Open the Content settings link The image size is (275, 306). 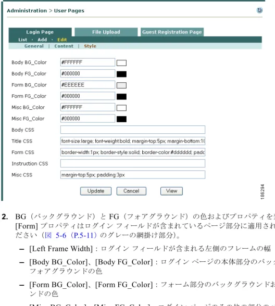click(x=64, y=46)
